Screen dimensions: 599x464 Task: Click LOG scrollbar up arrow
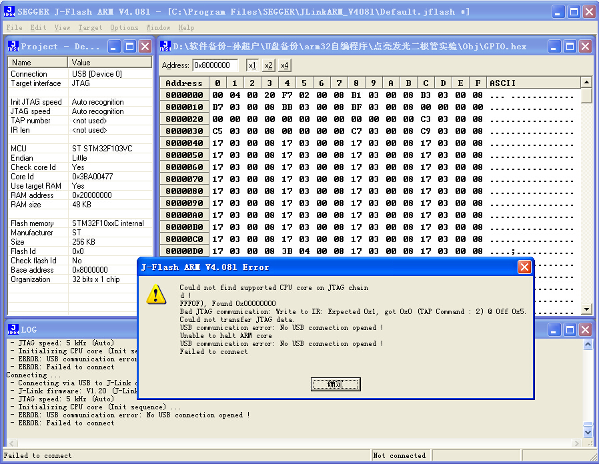click(588, 345)
